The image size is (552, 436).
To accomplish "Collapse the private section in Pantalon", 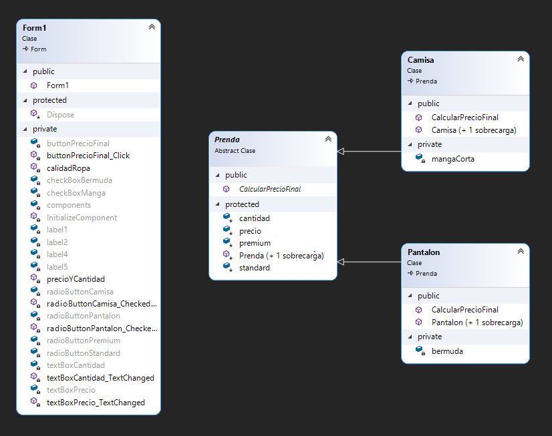I will point(410,337).
